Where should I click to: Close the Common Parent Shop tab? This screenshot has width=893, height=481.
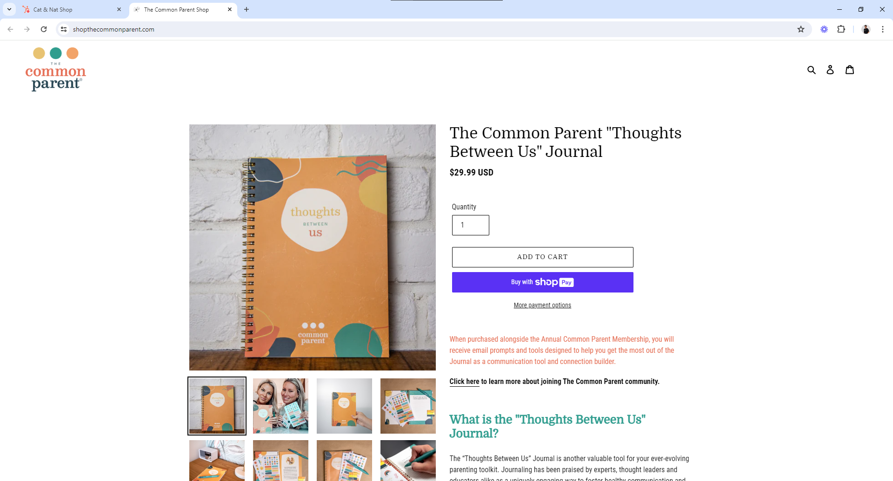coord(230,9)
